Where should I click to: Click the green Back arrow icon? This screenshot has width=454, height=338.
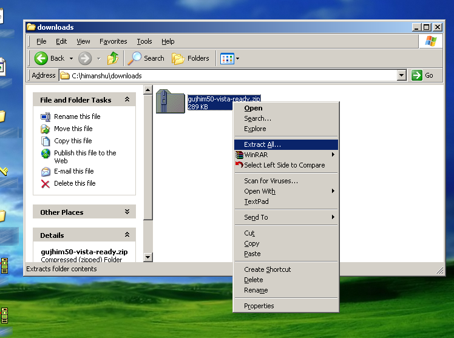click(41, 58)
